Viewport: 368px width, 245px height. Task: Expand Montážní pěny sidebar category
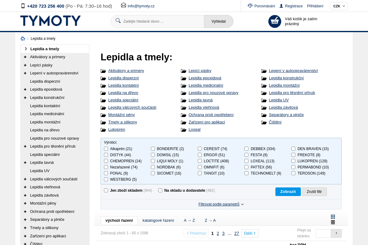(25, 203)
